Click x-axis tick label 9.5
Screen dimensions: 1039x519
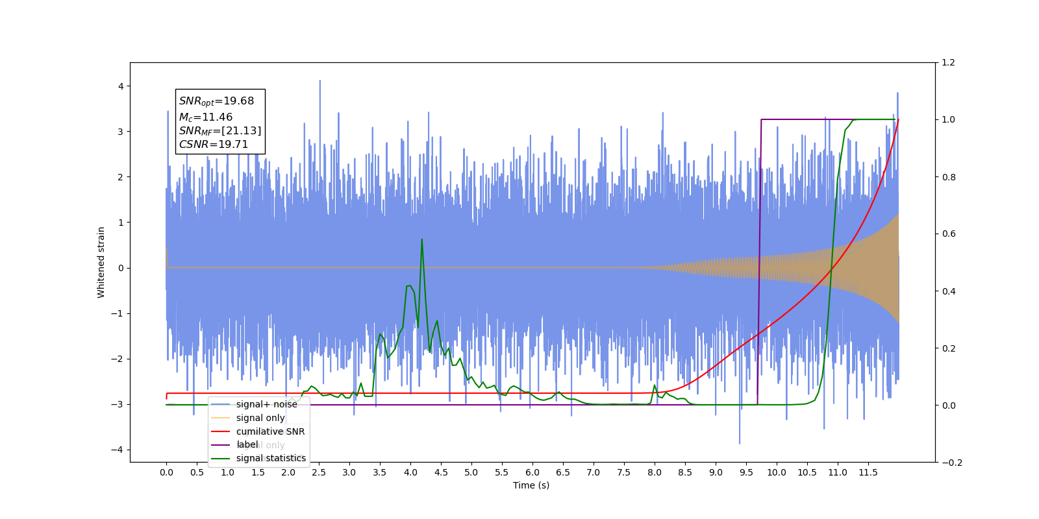coord(746,472)
